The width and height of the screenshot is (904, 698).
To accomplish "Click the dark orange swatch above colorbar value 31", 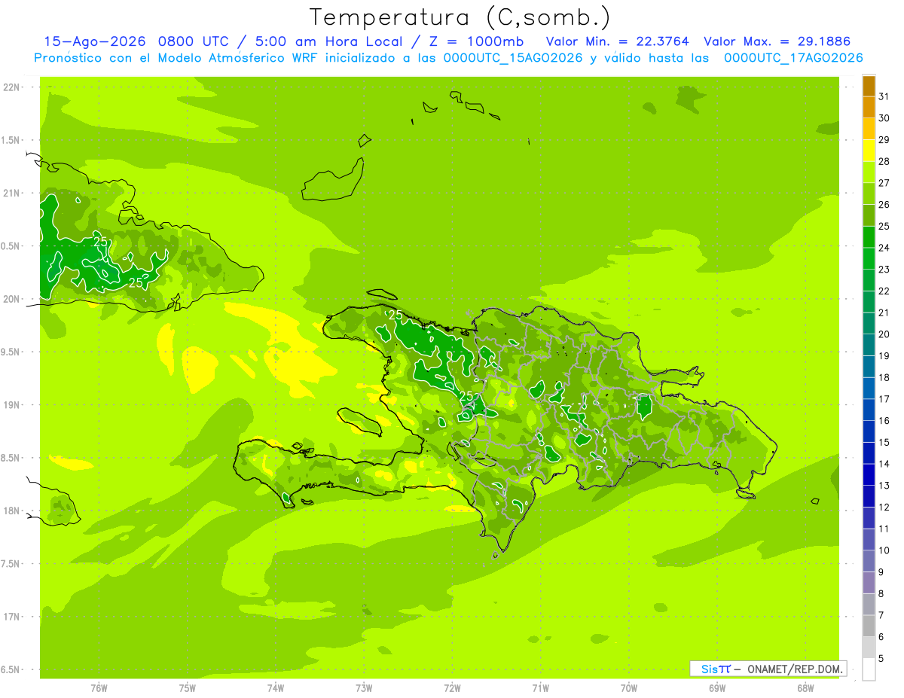I will (x=869, y=86).
